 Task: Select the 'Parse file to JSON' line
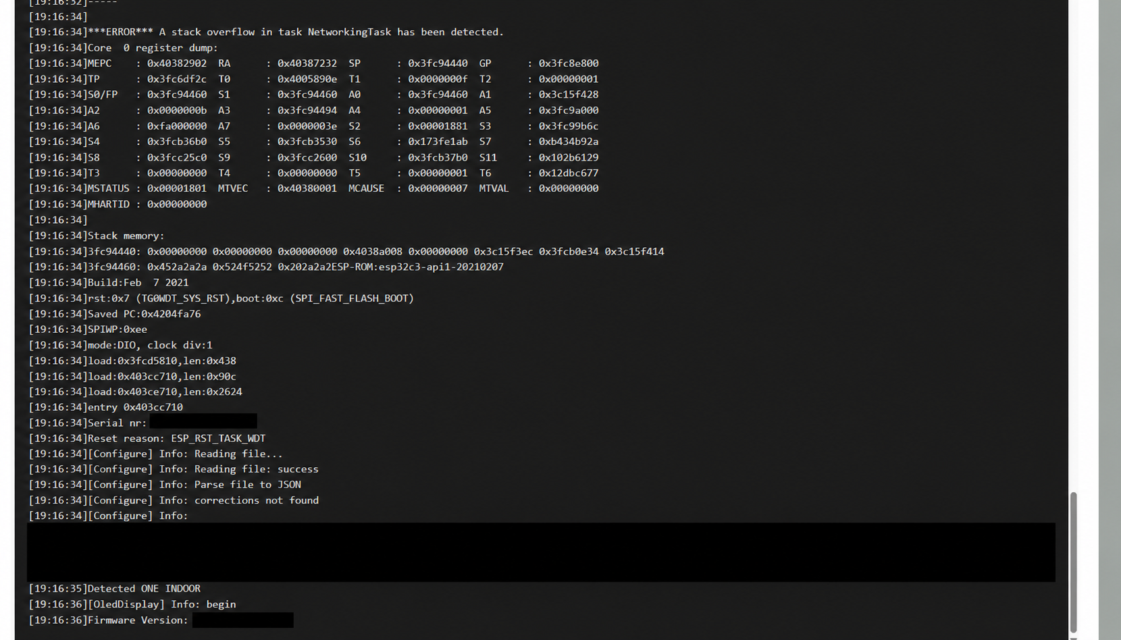coord(165,485)
